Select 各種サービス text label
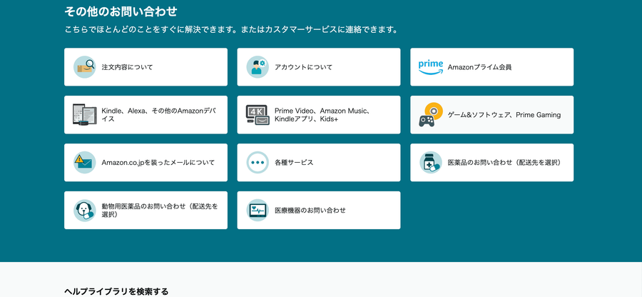 point(294,163)
